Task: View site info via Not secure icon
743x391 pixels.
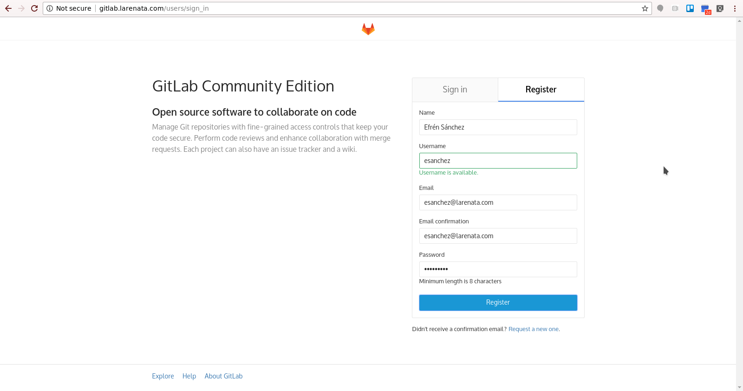Action: (x=50, y=8)
